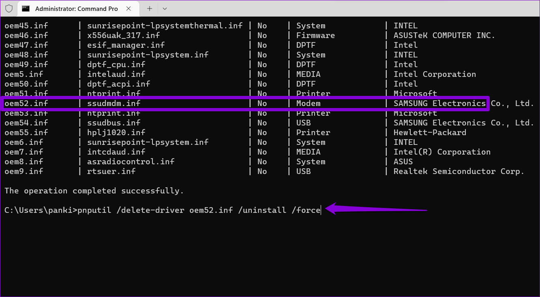Click the oem5.inf entry
The width and height of the screenshot is (540, 297).
coord(24,74)
